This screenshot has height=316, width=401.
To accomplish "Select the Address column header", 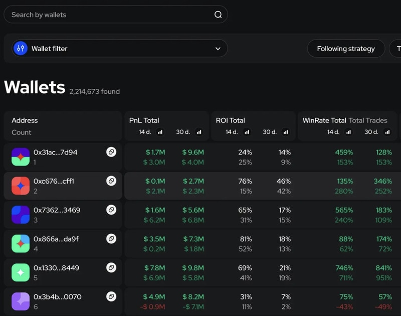I will [x=25, y=120].
